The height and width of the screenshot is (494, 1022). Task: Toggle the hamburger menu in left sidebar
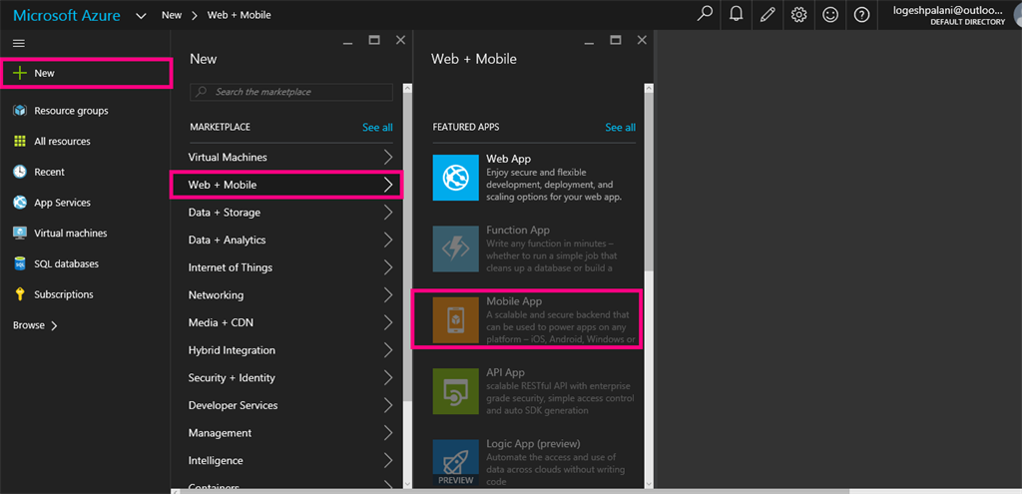19,43
